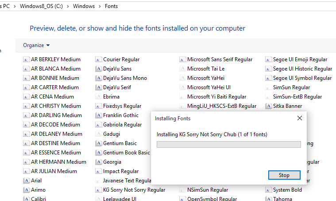The height and width of the screenshot is (201, 336).
Task: Click the font installation progress bar
Action: tap(228, 144)
